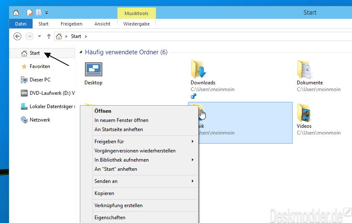This screenshot has height=223, width=352.
Task: Collapse Häufig verwendete Ordner group
Action: [x=81, y=52]
